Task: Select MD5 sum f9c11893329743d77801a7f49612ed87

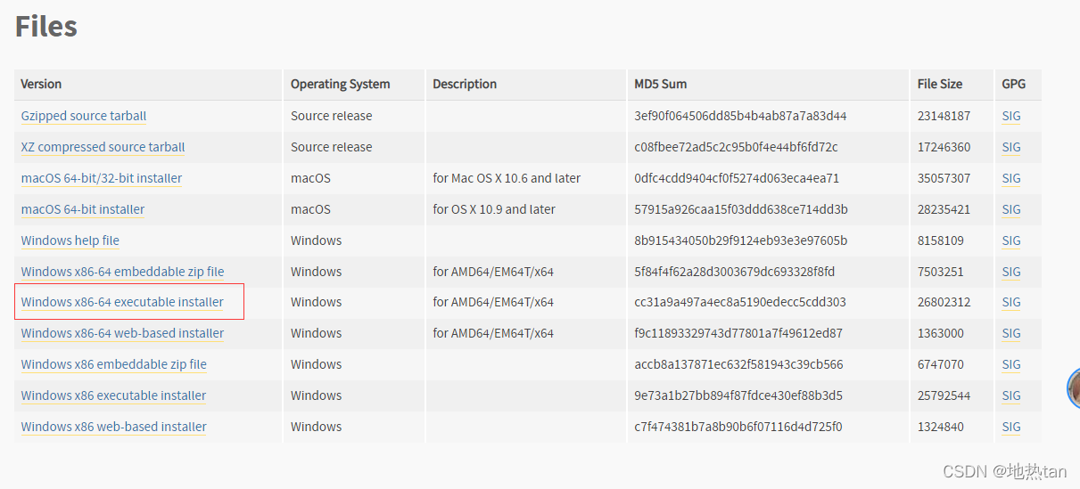Action: (738, 333)
